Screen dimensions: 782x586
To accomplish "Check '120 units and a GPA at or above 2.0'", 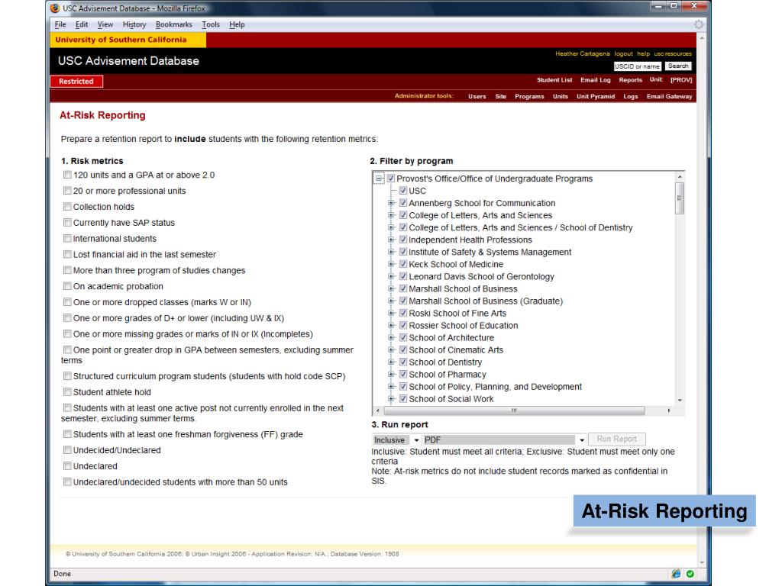I will [67, 175].
